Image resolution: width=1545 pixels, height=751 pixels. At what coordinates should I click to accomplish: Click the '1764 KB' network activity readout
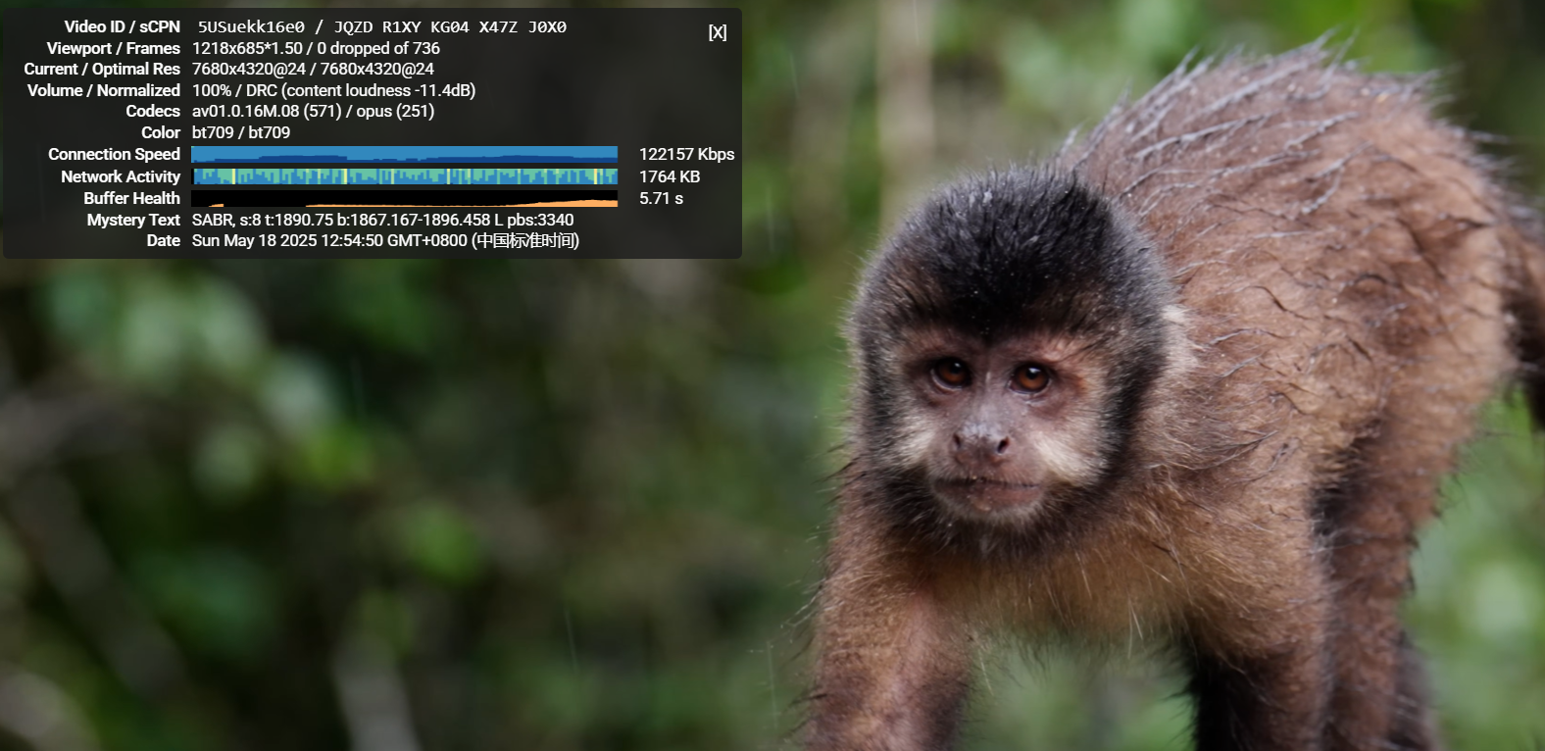pos(670,176)
